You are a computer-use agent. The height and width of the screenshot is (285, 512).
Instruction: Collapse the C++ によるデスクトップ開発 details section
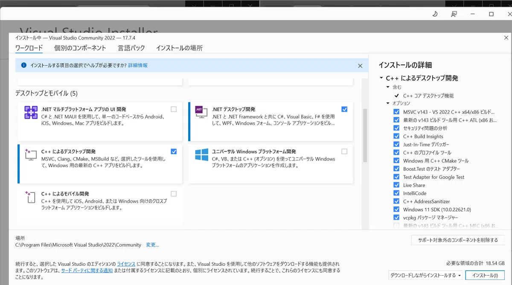381,79
